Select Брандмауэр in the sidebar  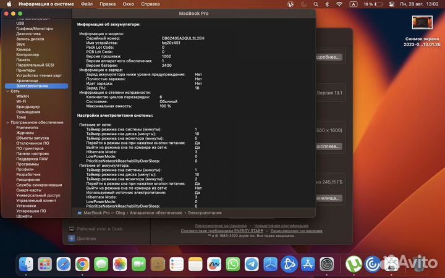point(28,107)
